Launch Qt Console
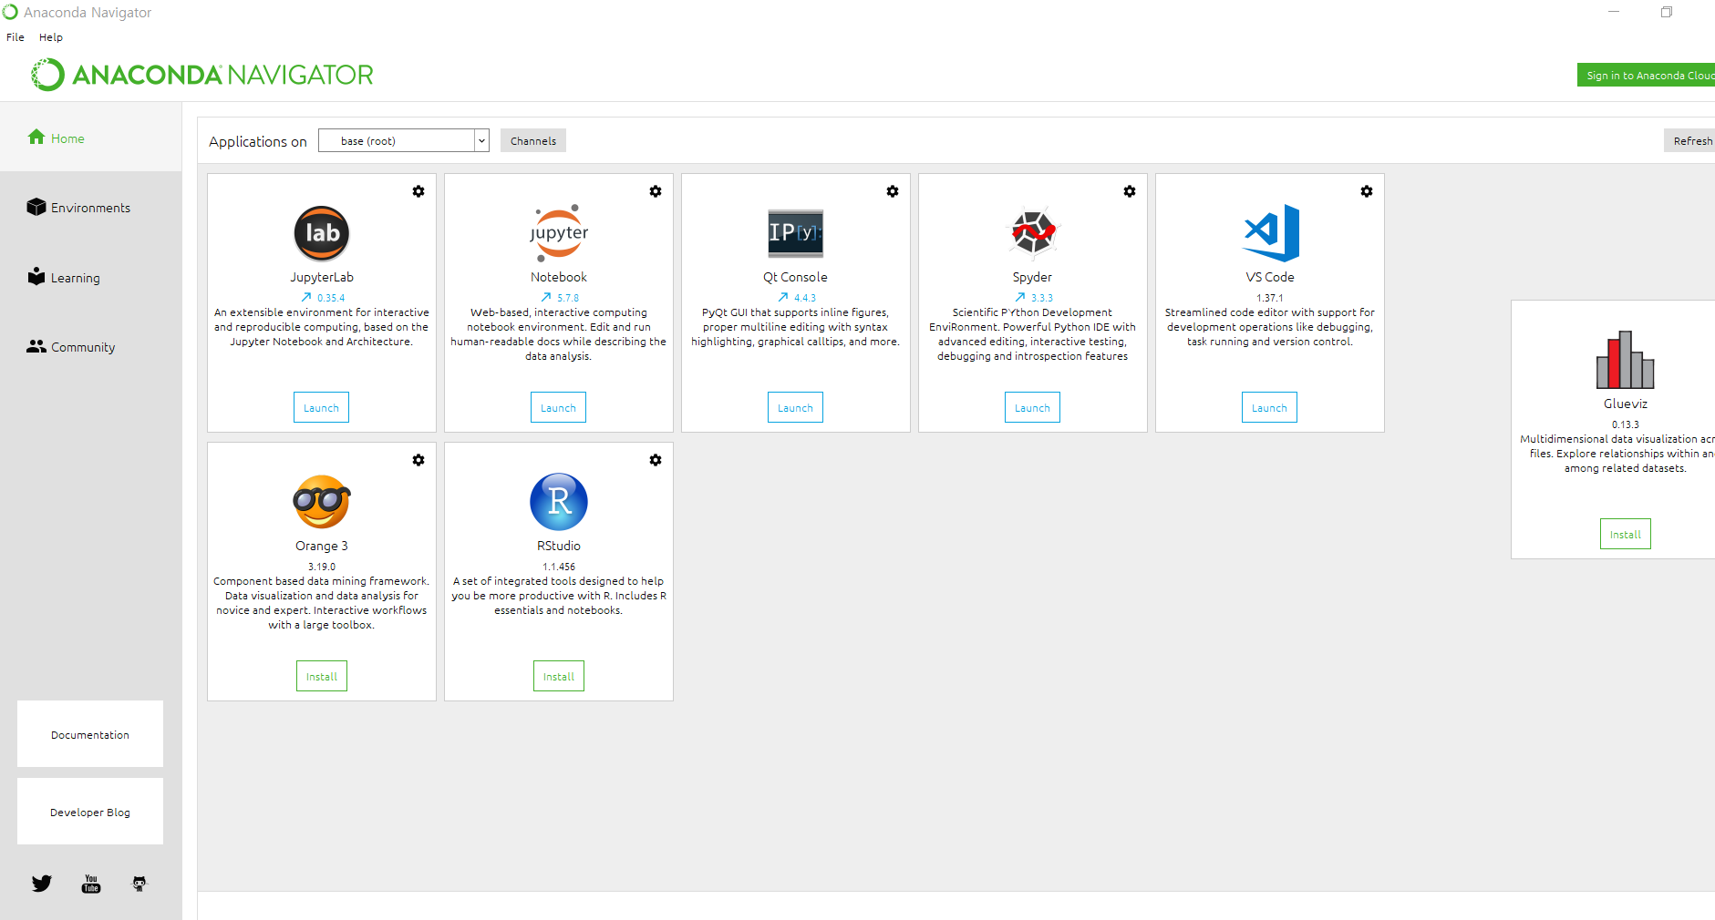This screenshot has width=1715, height=920. [795, 407]
